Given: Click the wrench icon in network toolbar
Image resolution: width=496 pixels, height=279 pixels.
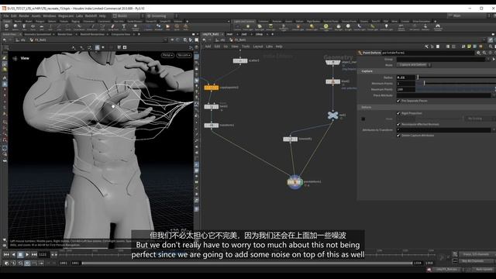Looking at the screenshot, I should pyautogui.click(x=426, y=46).
